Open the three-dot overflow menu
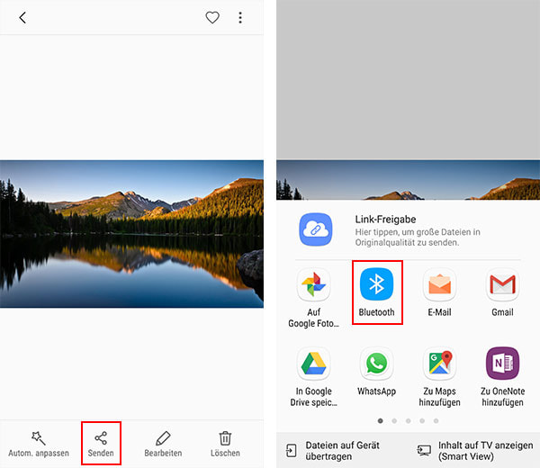The height and width of the screenshot is (468, 540). point(239,18)
